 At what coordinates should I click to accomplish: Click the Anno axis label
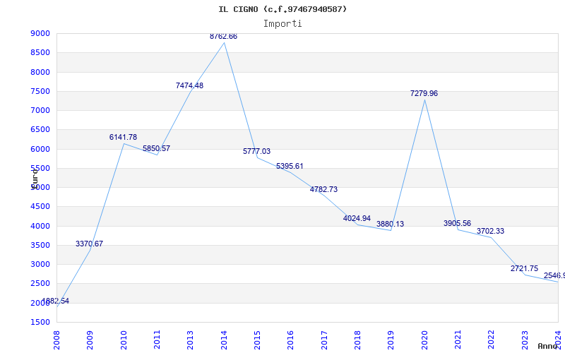click(x=547, y=346)
